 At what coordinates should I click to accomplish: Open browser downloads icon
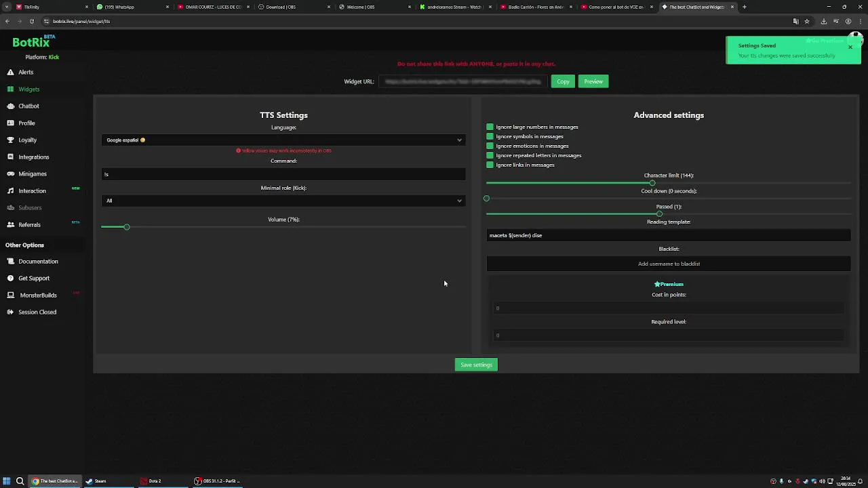pos(823,21)
